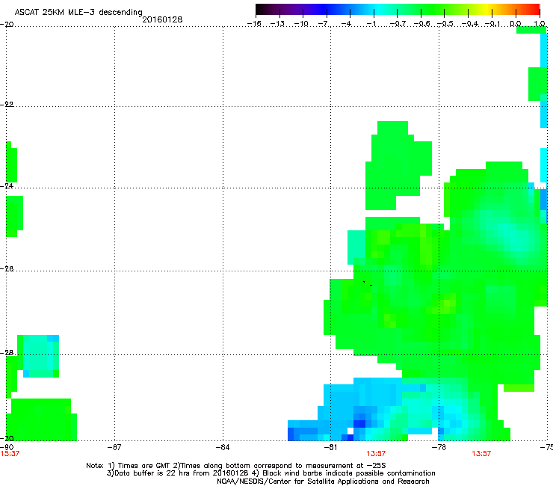Select the red 13:57 time right of -81
Viewport: 553px width, 486px height.
click(376, 454)
